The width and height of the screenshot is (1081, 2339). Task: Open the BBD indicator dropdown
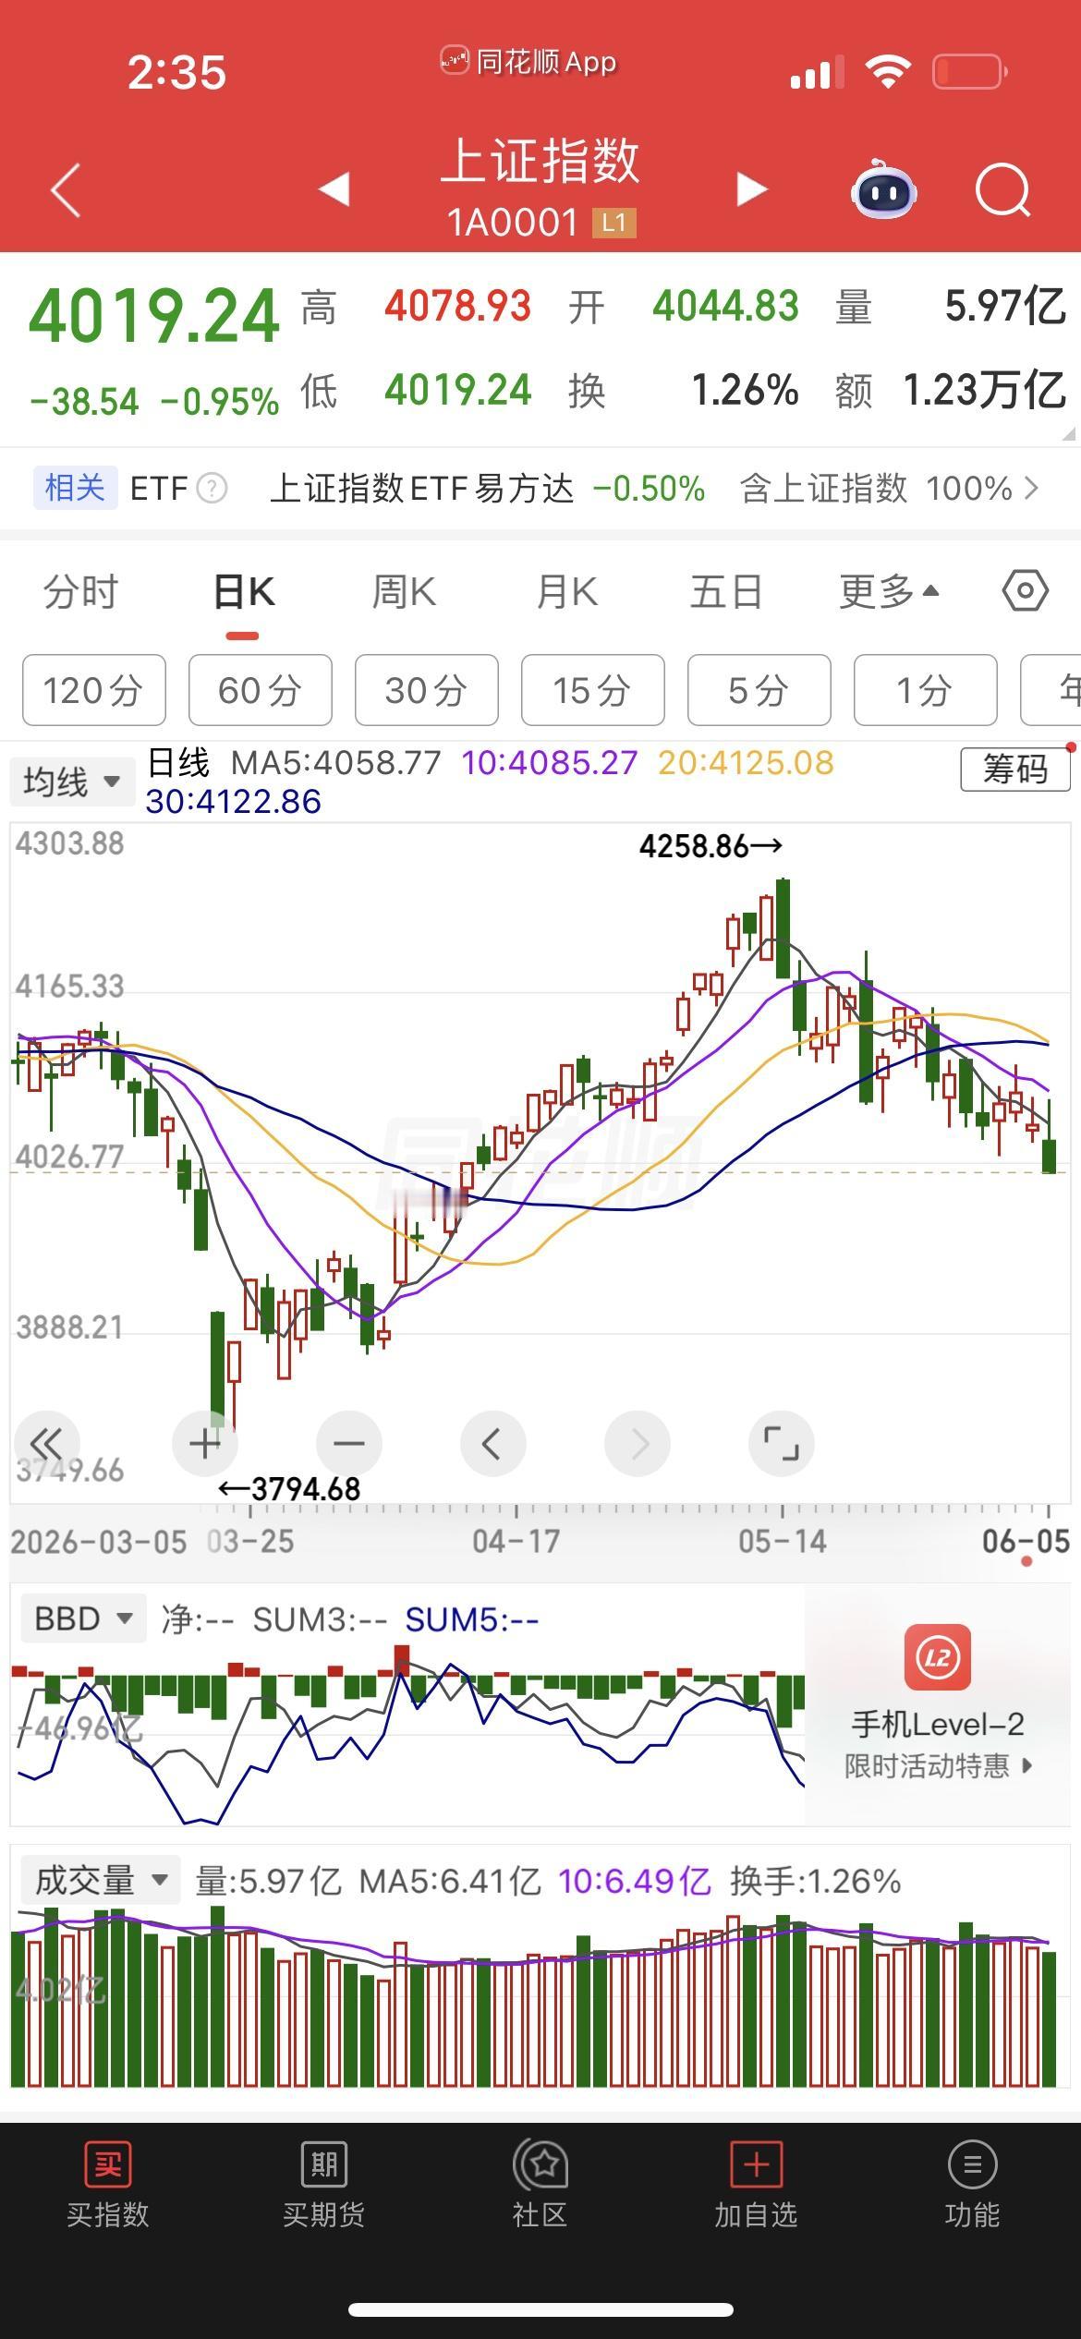83,1618
